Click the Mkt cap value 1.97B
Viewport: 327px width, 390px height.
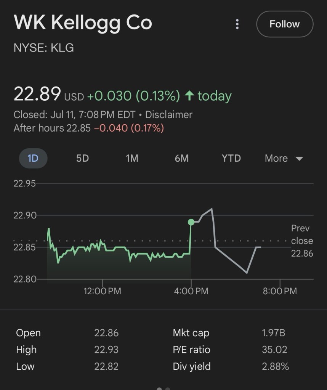273,333
